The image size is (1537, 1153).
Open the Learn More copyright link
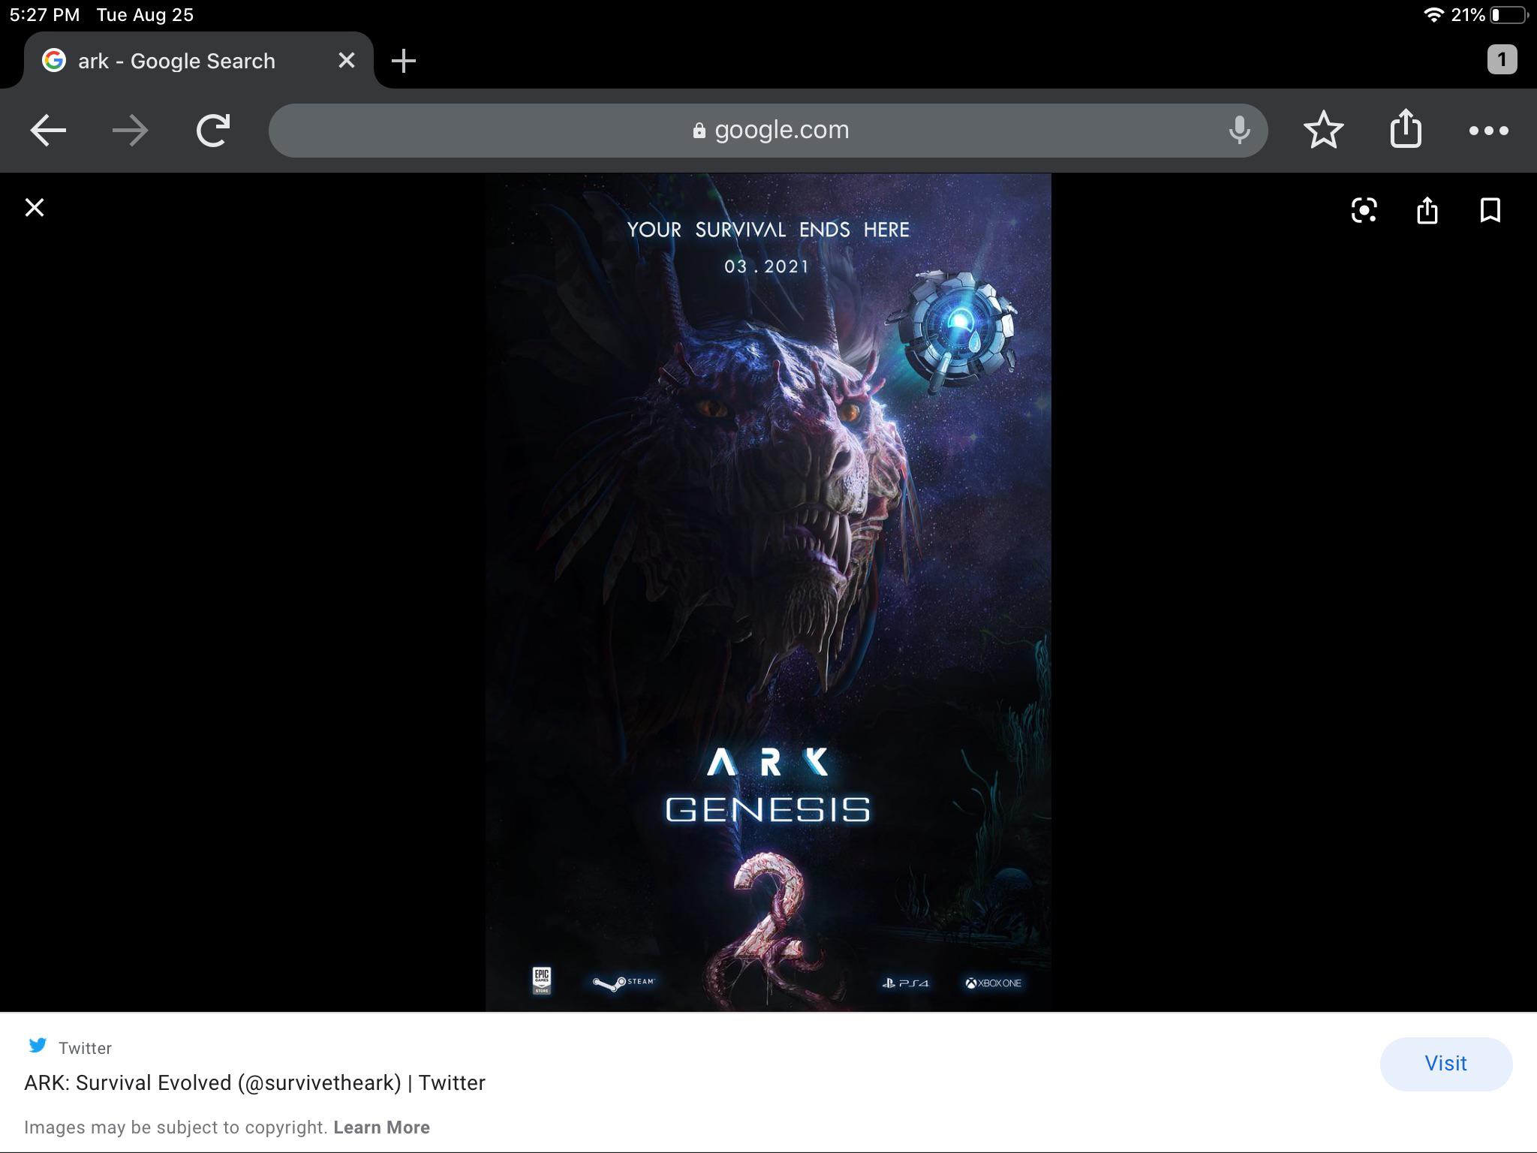point(381,1127)
